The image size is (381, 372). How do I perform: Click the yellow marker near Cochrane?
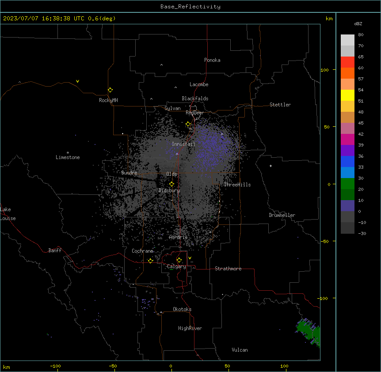[x=150, y=261]
